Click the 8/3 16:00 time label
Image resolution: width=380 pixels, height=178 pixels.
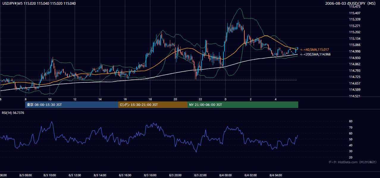[125, 175]
